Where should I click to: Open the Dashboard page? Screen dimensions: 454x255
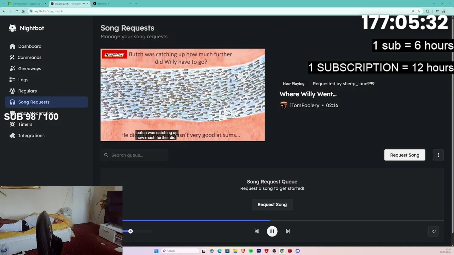coord(46,46)
